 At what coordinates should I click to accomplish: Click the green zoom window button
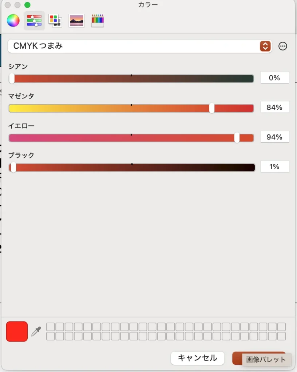tap(27, 5)
